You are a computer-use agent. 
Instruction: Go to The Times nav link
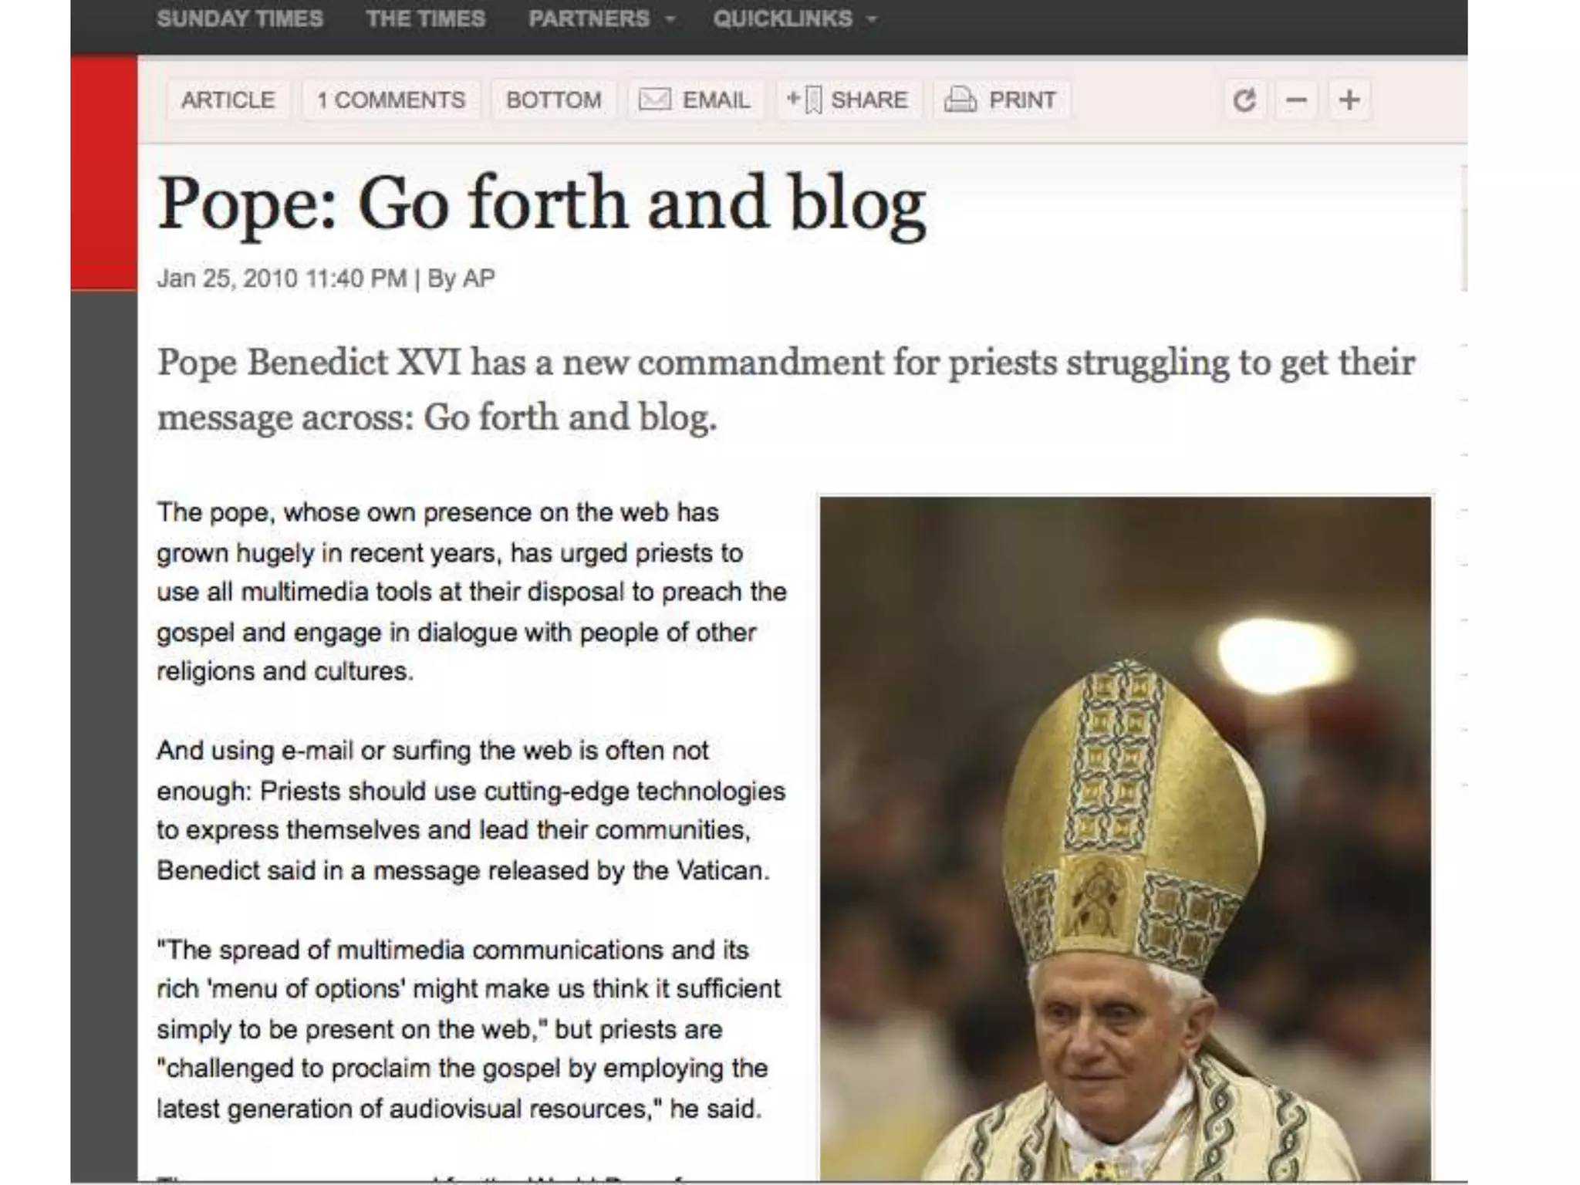coord(426,19)
